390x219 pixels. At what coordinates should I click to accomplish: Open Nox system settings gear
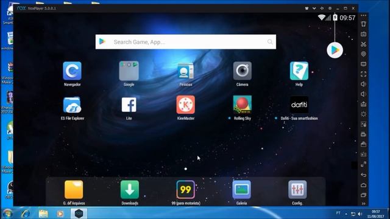(x=330, y=8)
